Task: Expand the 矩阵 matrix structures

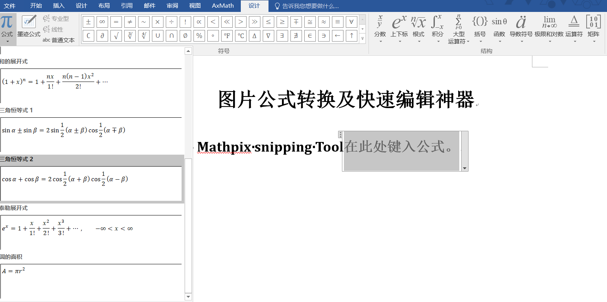Action: (x=594, y=29)
